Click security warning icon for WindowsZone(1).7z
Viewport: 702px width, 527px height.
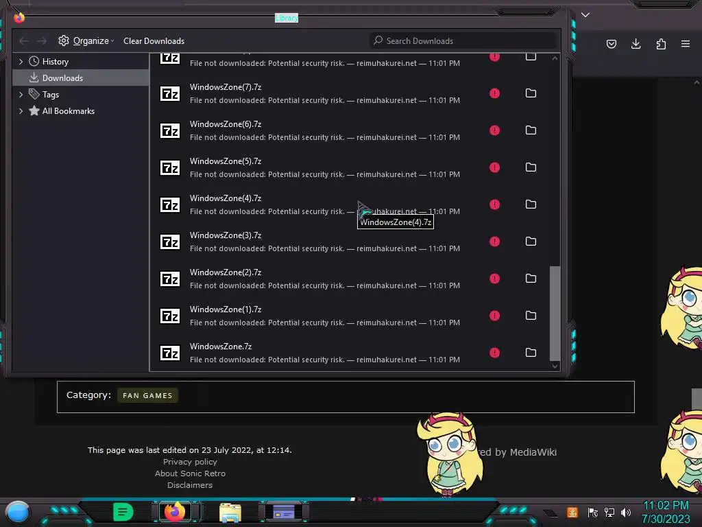pyautogui.click(x=494, y=316)
